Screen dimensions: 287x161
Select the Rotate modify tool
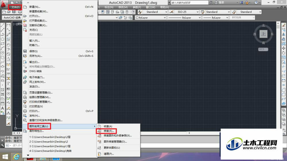(284, 53)
